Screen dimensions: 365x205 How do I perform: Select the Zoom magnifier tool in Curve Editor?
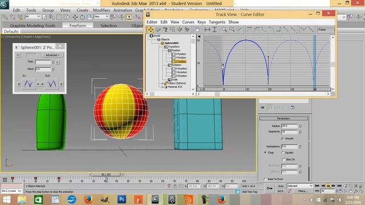coord(224,30)
